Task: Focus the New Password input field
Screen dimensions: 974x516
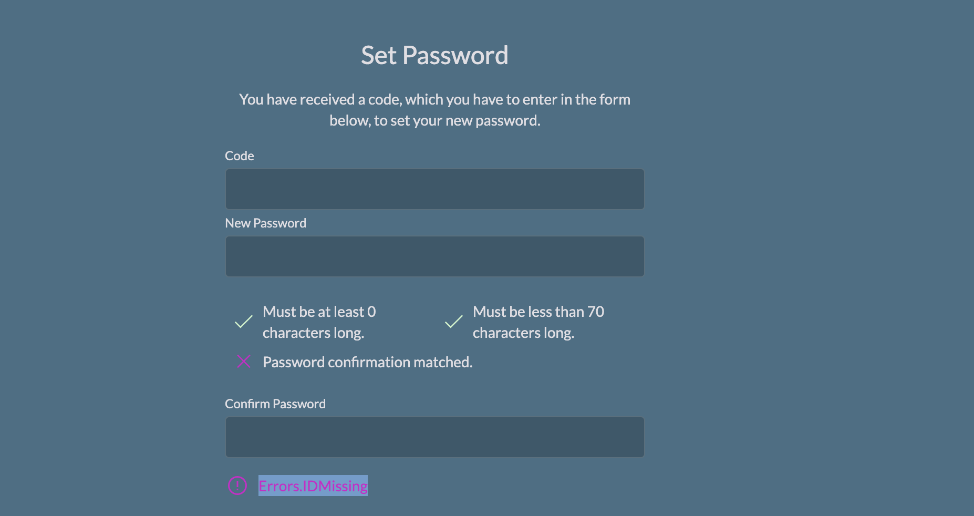Action: [x=434, y=256]
